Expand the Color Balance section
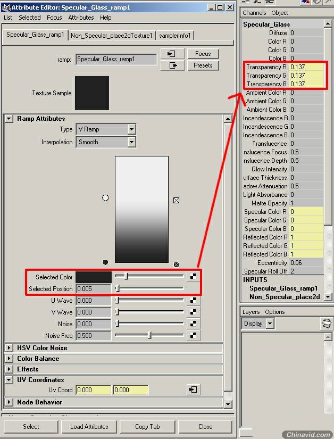This screenshot has height=439, width=334. [9, 358]
